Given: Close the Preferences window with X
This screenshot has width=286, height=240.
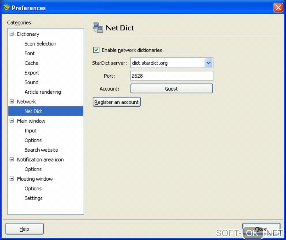Looking at the screenshot, I should [278, 8].
